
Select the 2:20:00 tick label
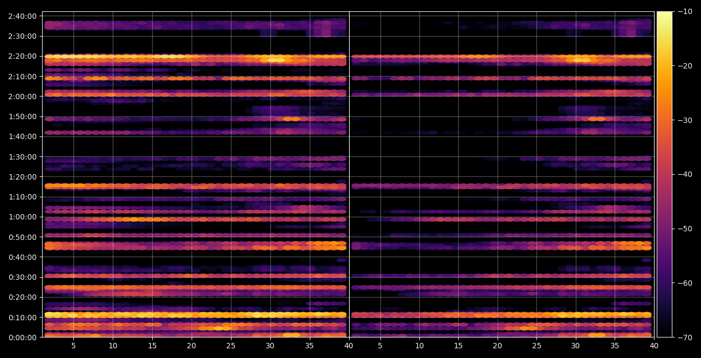click(22, 56)
